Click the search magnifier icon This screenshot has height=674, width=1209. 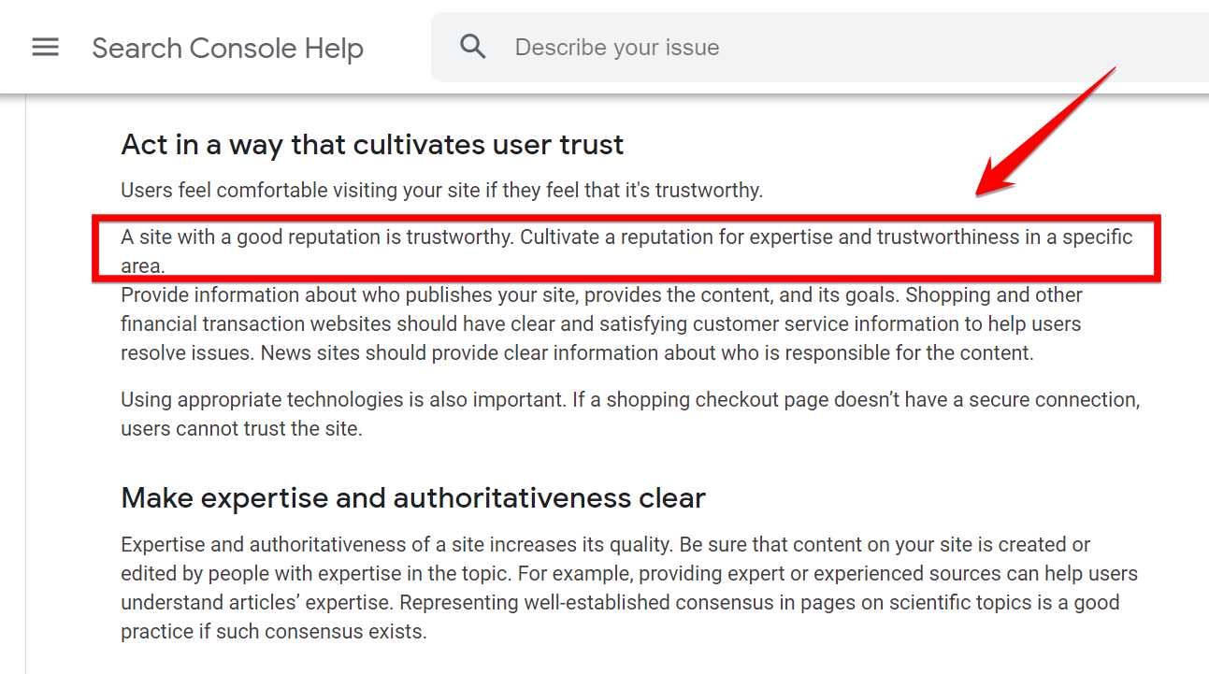pos(473,47)
